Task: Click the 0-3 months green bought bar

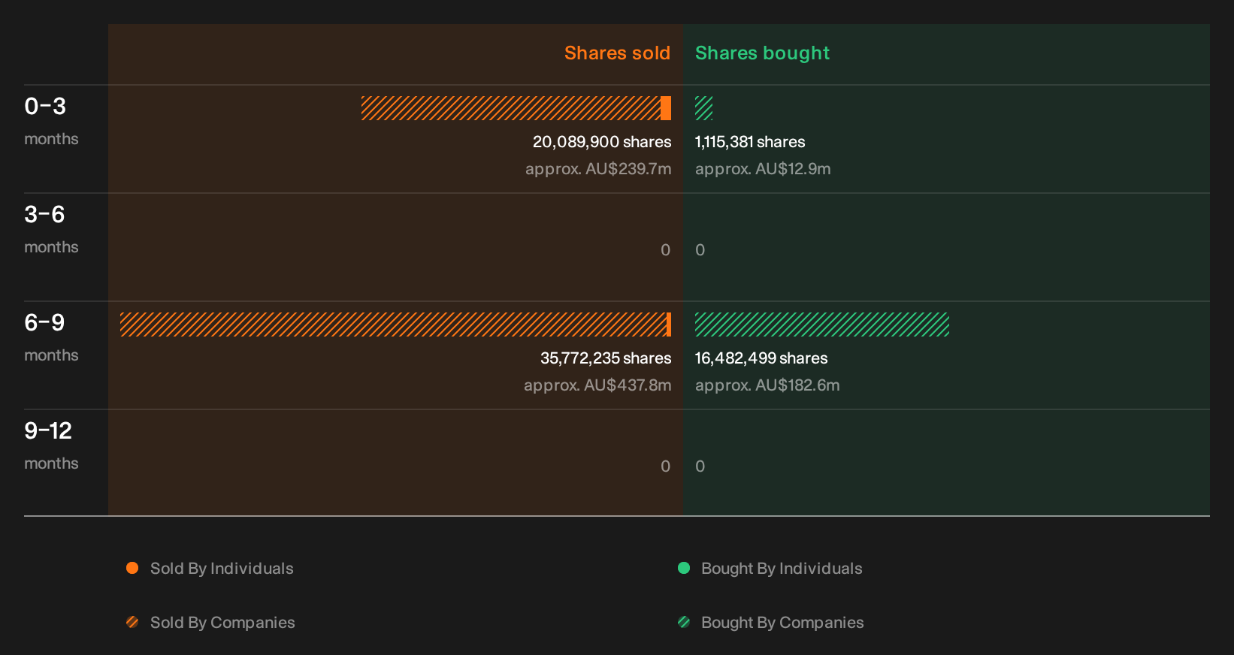Action: 704,108
